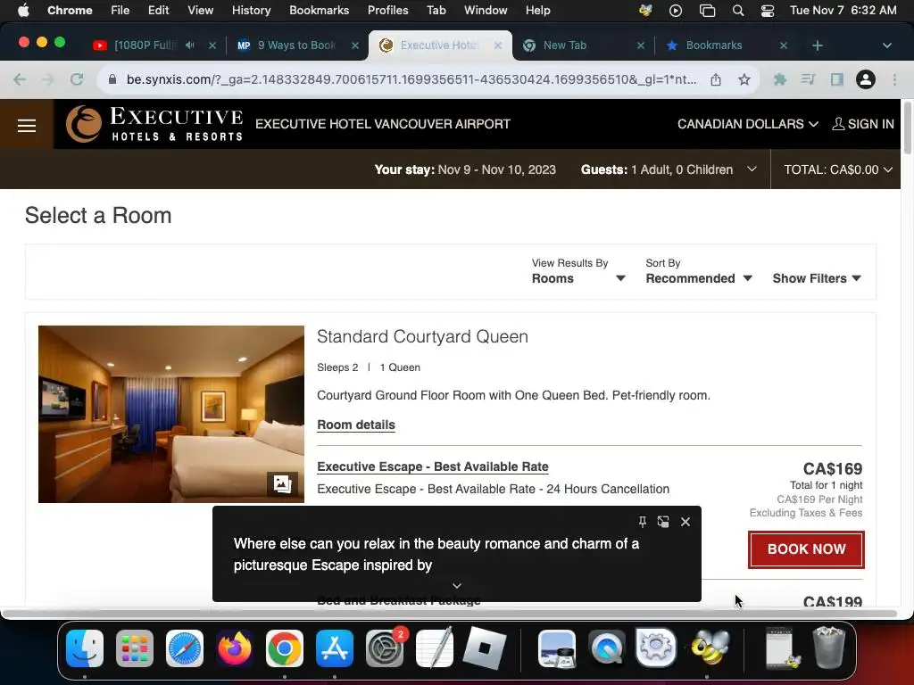Screen dimensions: 914x685
Task: Open Spotlight search in menu bar
Action: (738, 11)
